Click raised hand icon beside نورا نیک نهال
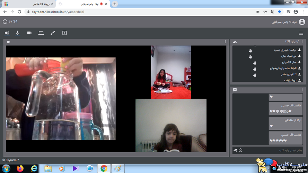 (x=250, y=57)
